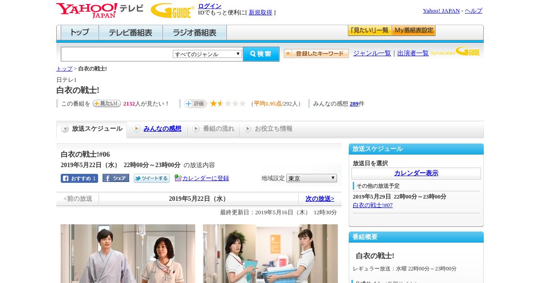This screenshot has height=283, width=540.
Task: Click the 検索 search button
Action: tap(261, 54)
